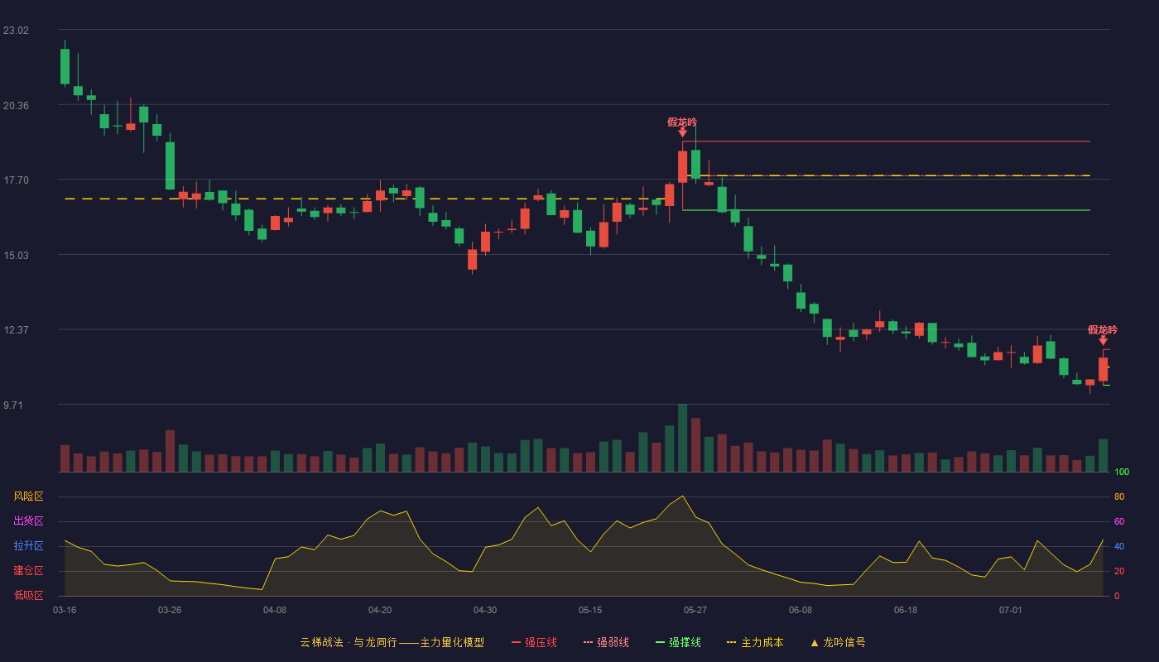Click the 04-20 date label
Viewport: 1159px width, 662px height.
coord(380,610)
